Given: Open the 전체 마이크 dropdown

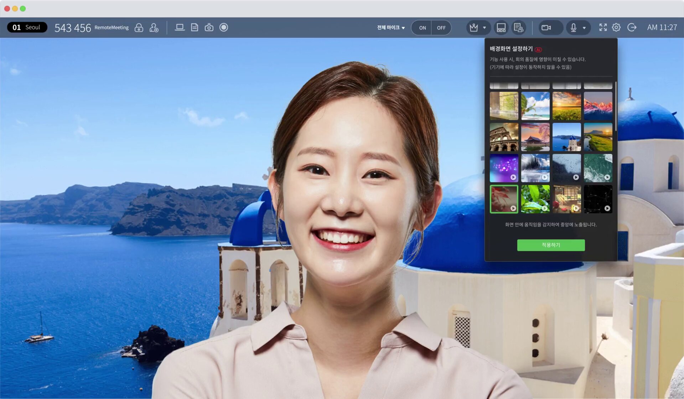Looking at the screenshot, I should pyautogui.click(x=390, y=27).
